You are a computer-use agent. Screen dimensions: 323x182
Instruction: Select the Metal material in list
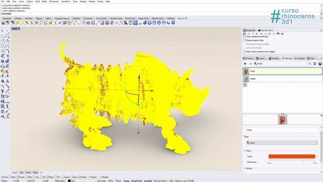click(x=283, y=79)
